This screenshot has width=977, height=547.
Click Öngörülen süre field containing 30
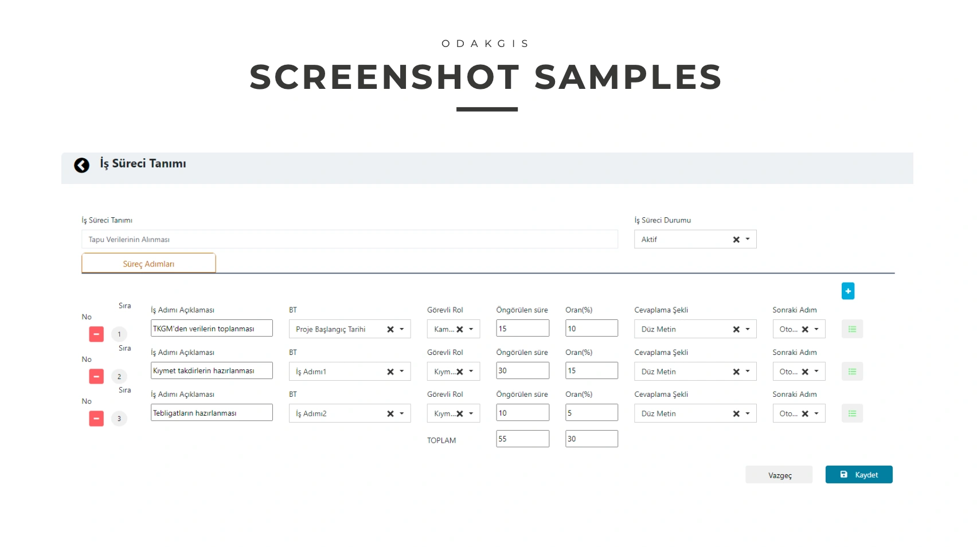522,371
